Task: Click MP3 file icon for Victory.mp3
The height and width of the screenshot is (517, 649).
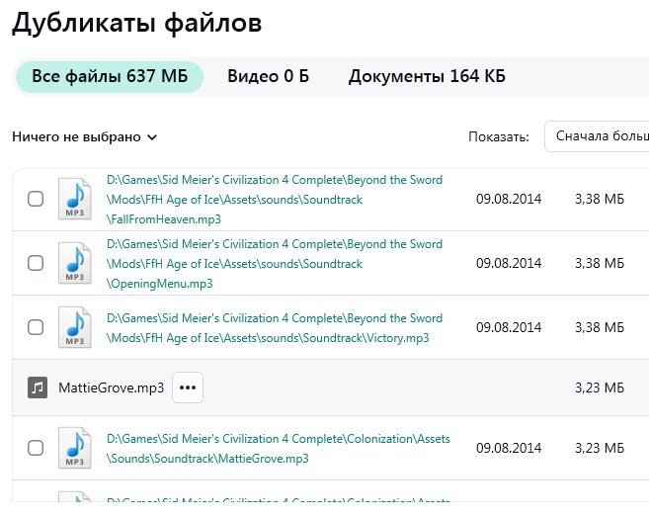Action: (74, 327)
